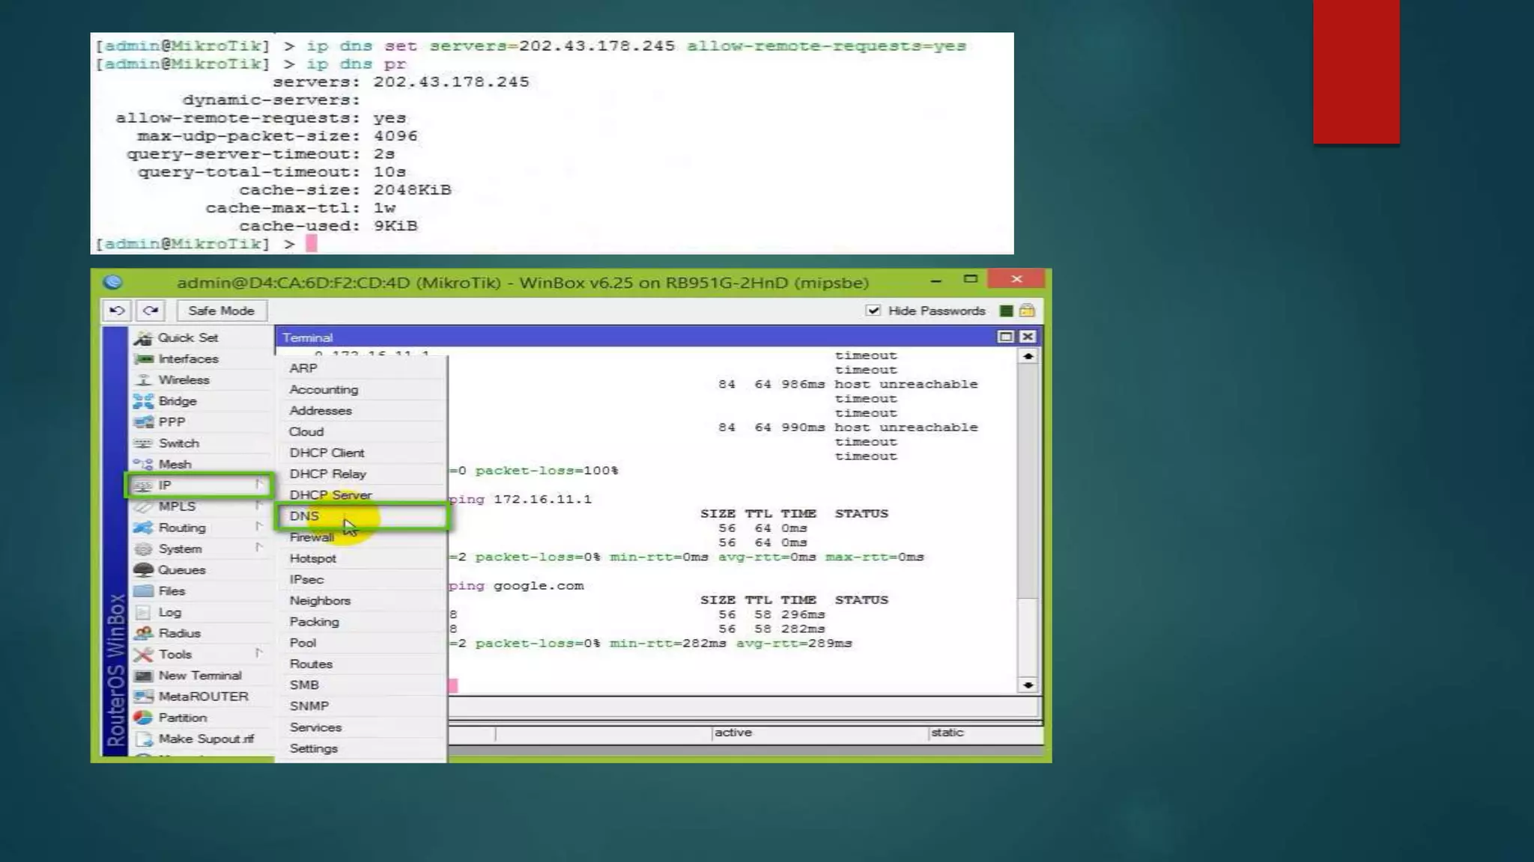Viewport: 1534px width, 862px height.
Task: Click Make Supout.rif entry
Action: coord(205,739)
